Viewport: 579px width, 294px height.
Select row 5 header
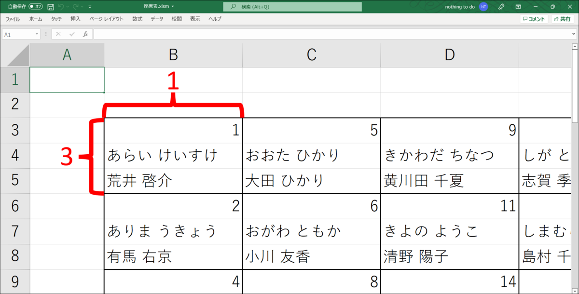pyautogui.click(x=15, y=181)
